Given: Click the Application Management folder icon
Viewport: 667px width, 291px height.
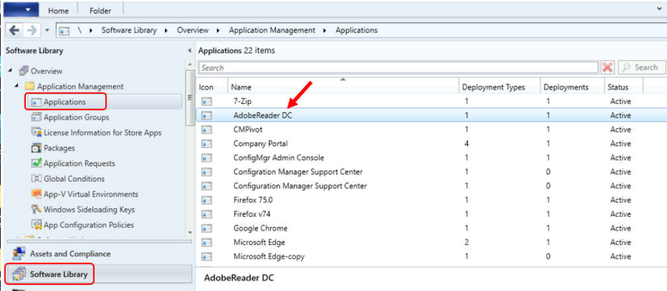Looking at the screenshot, I should (x=30, y=87).
